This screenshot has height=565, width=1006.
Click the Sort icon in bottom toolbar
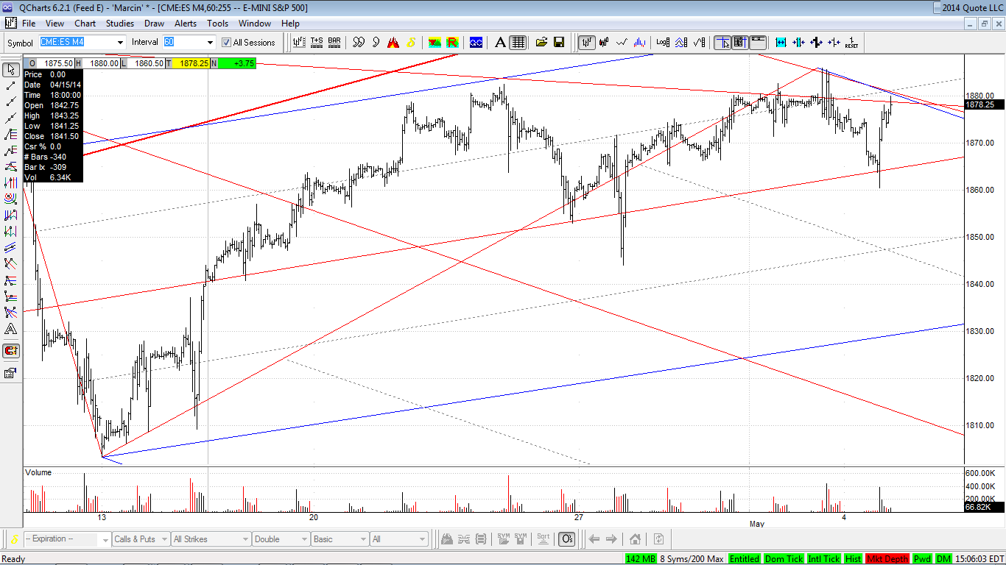(543, 539)
